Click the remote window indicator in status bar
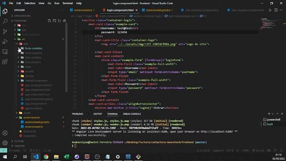 click(4, 150)
